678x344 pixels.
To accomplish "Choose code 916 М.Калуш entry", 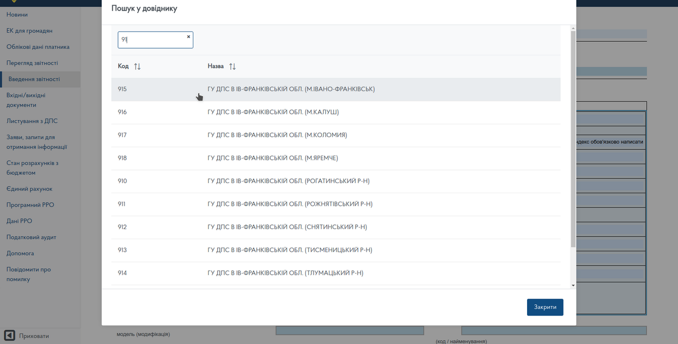I will [x=273, y=112].
